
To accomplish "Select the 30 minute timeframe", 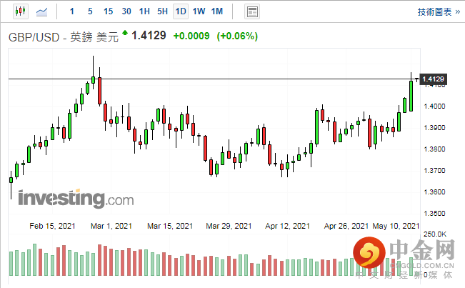I will click(126, 11).
